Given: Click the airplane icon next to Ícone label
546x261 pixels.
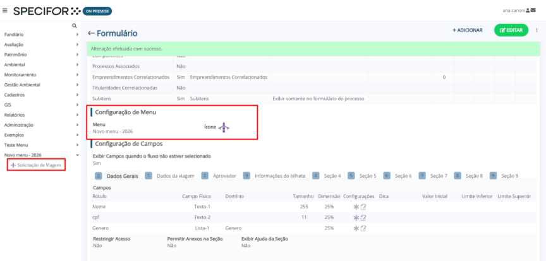Looking at the screenshot, I should pos(224,127).
